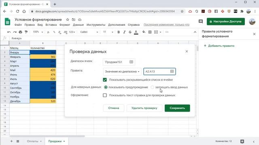259x145 pixels.
Task: Click the Диапазон ячеек input field
Action: (x=119, y=62)
